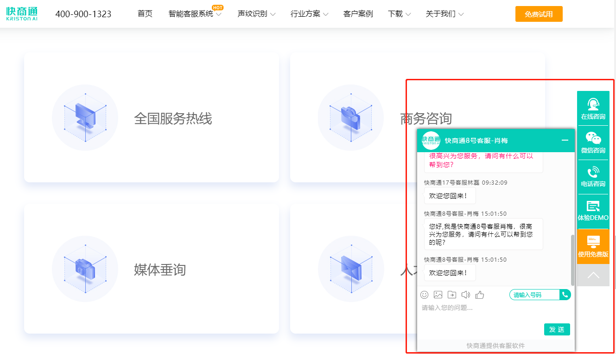Select the 媒体垂询 card title

160,270
